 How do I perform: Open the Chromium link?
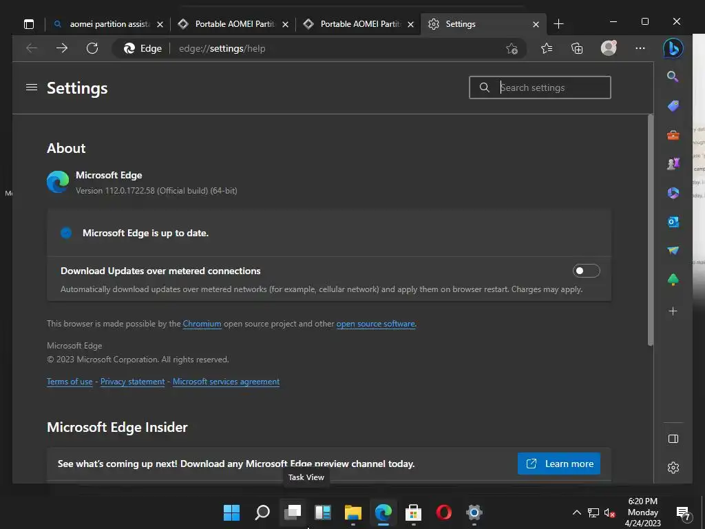202,324
